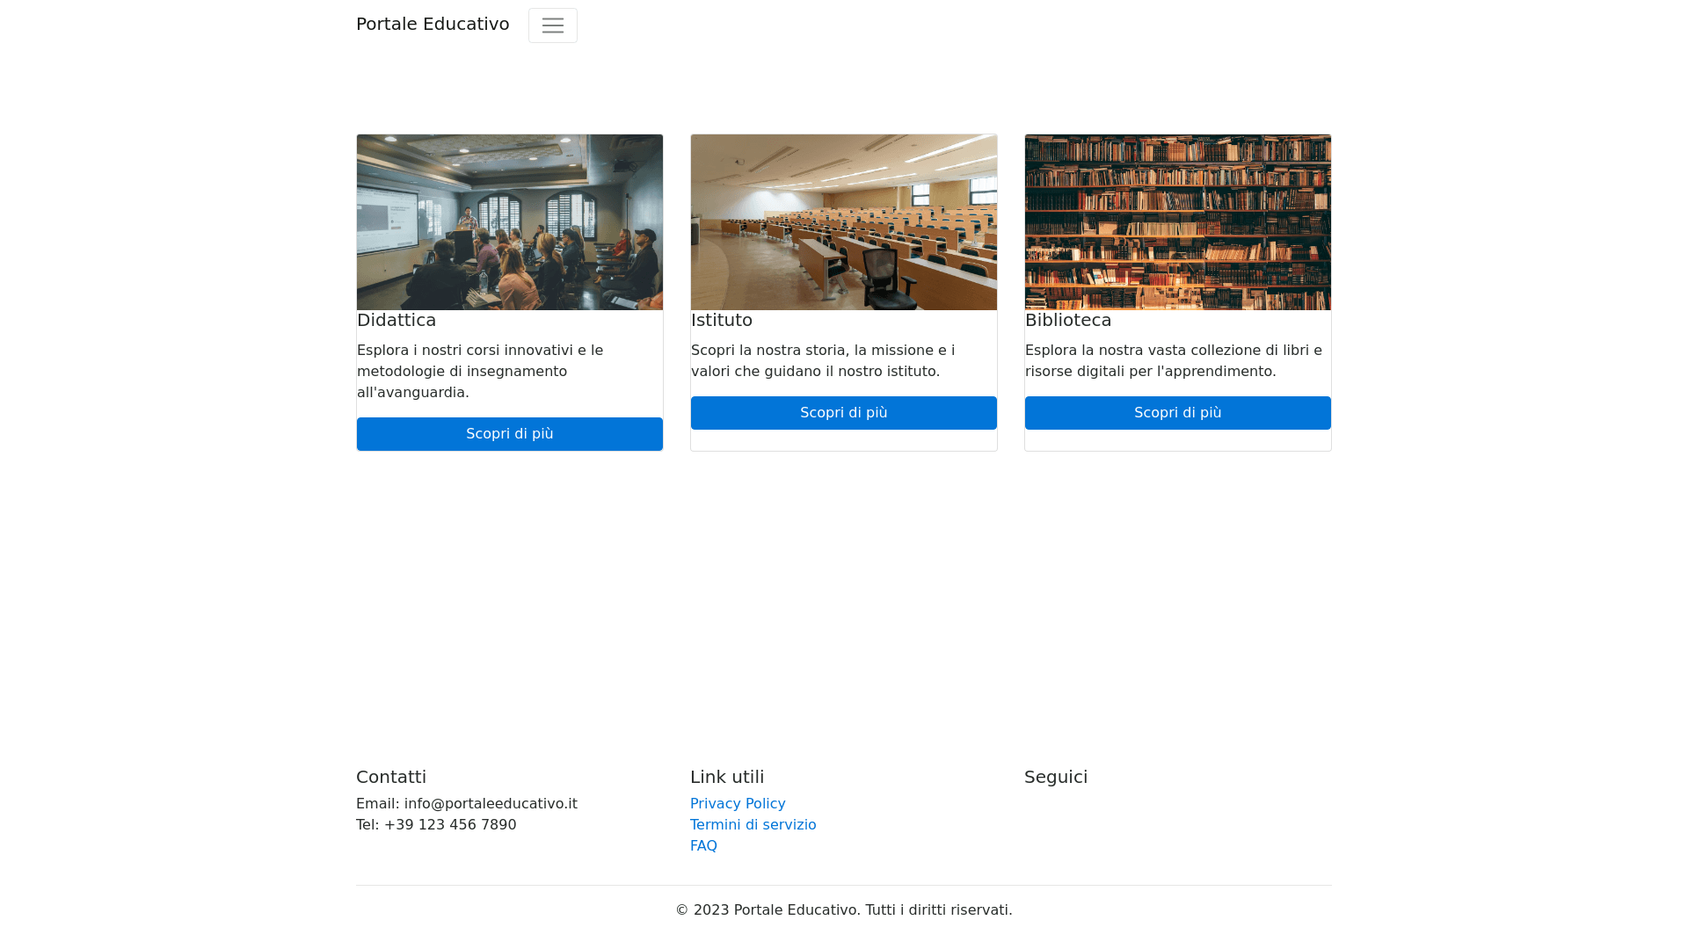Viewport: 1688px width, 949px height.
Task: Select the Biblioteca bookshelf picture
Action: (1178, 222)
